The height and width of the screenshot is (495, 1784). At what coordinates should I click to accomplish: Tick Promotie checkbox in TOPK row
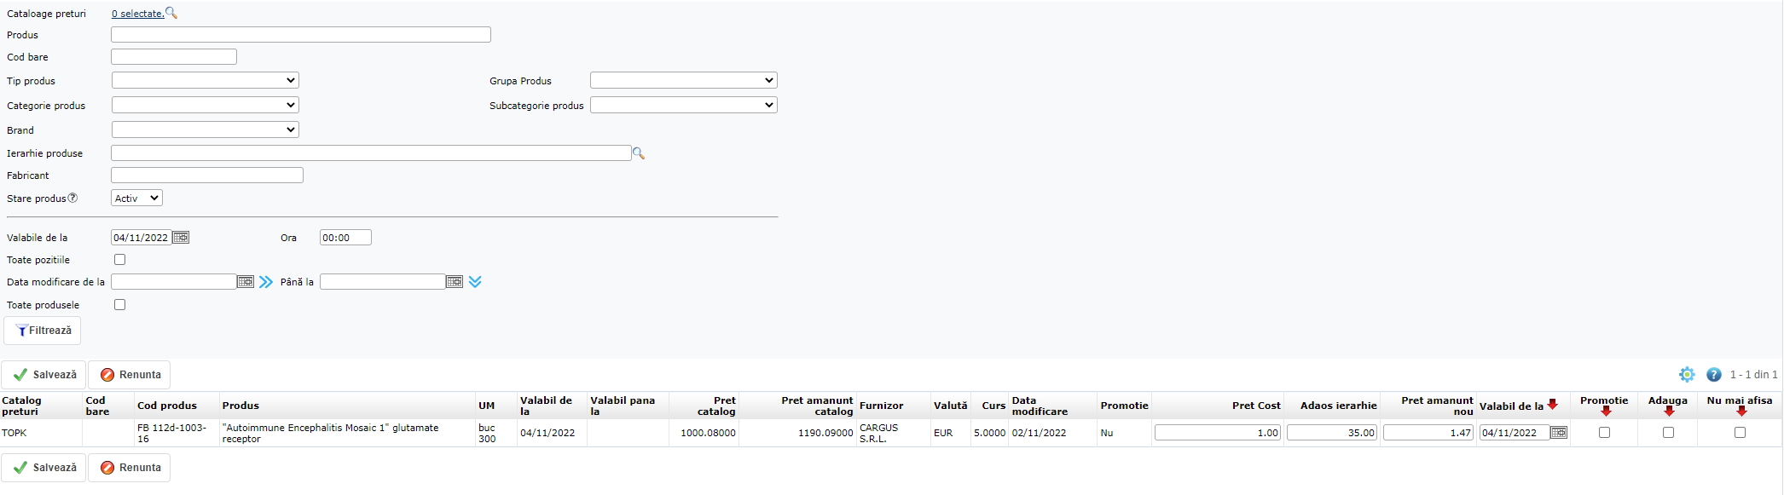(1604, 433)
